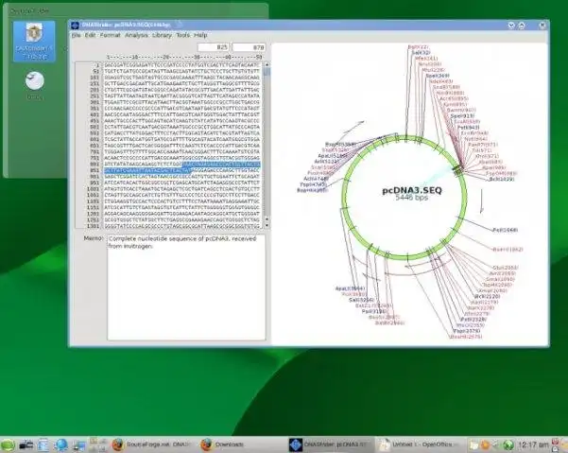Click the round white desktop icon
Screen dimensions: 568x453
click(x=35, y=80)
